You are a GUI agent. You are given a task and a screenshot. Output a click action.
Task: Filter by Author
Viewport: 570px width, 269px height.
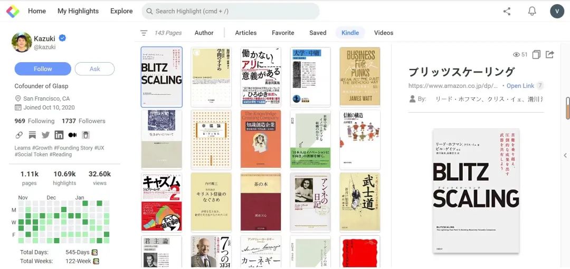[x=204, y=33]
